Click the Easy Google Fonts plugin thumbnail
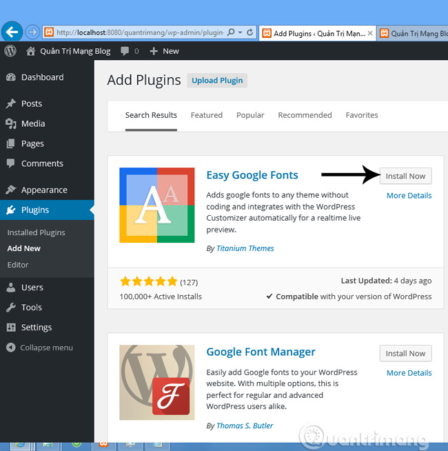448x451 pixels. coord(156,205)
